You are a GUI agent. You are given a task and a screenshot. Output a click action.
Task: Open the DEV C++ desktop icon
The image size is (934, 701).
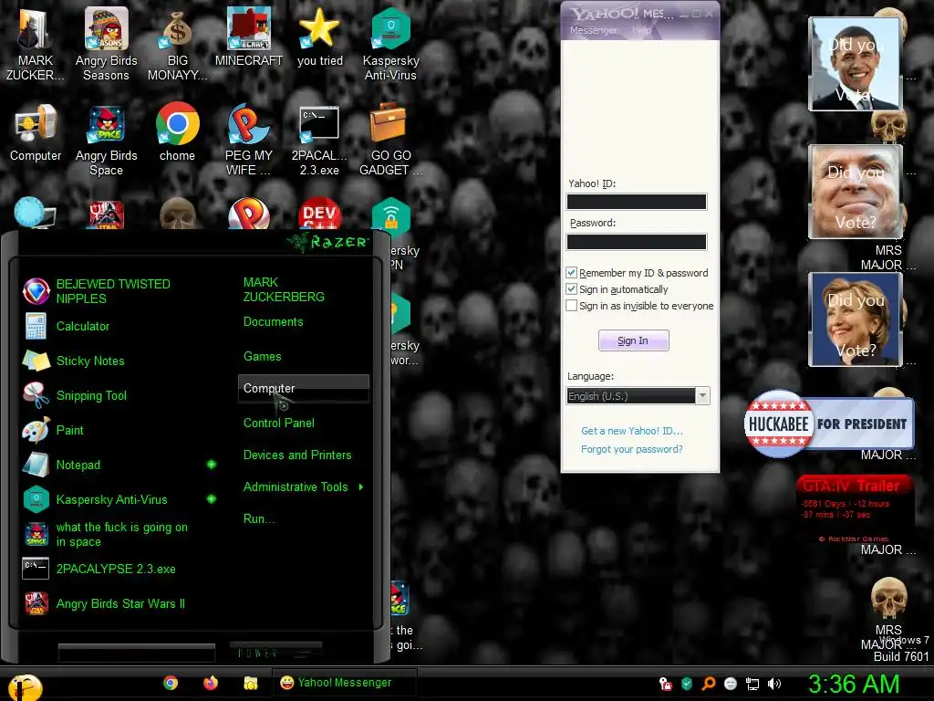[x=319, y=214]
